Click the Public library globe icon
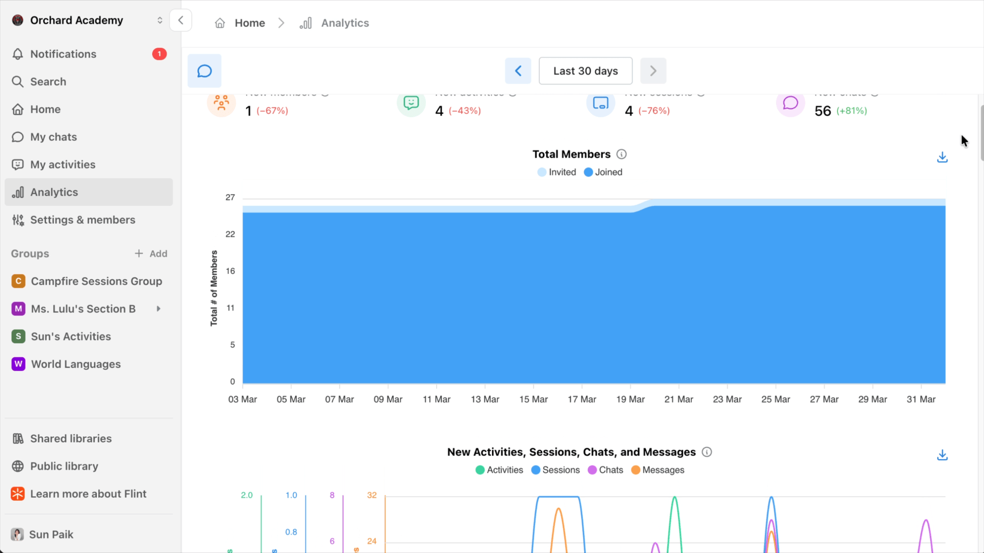984x553 pixels. tap(17, 466)
